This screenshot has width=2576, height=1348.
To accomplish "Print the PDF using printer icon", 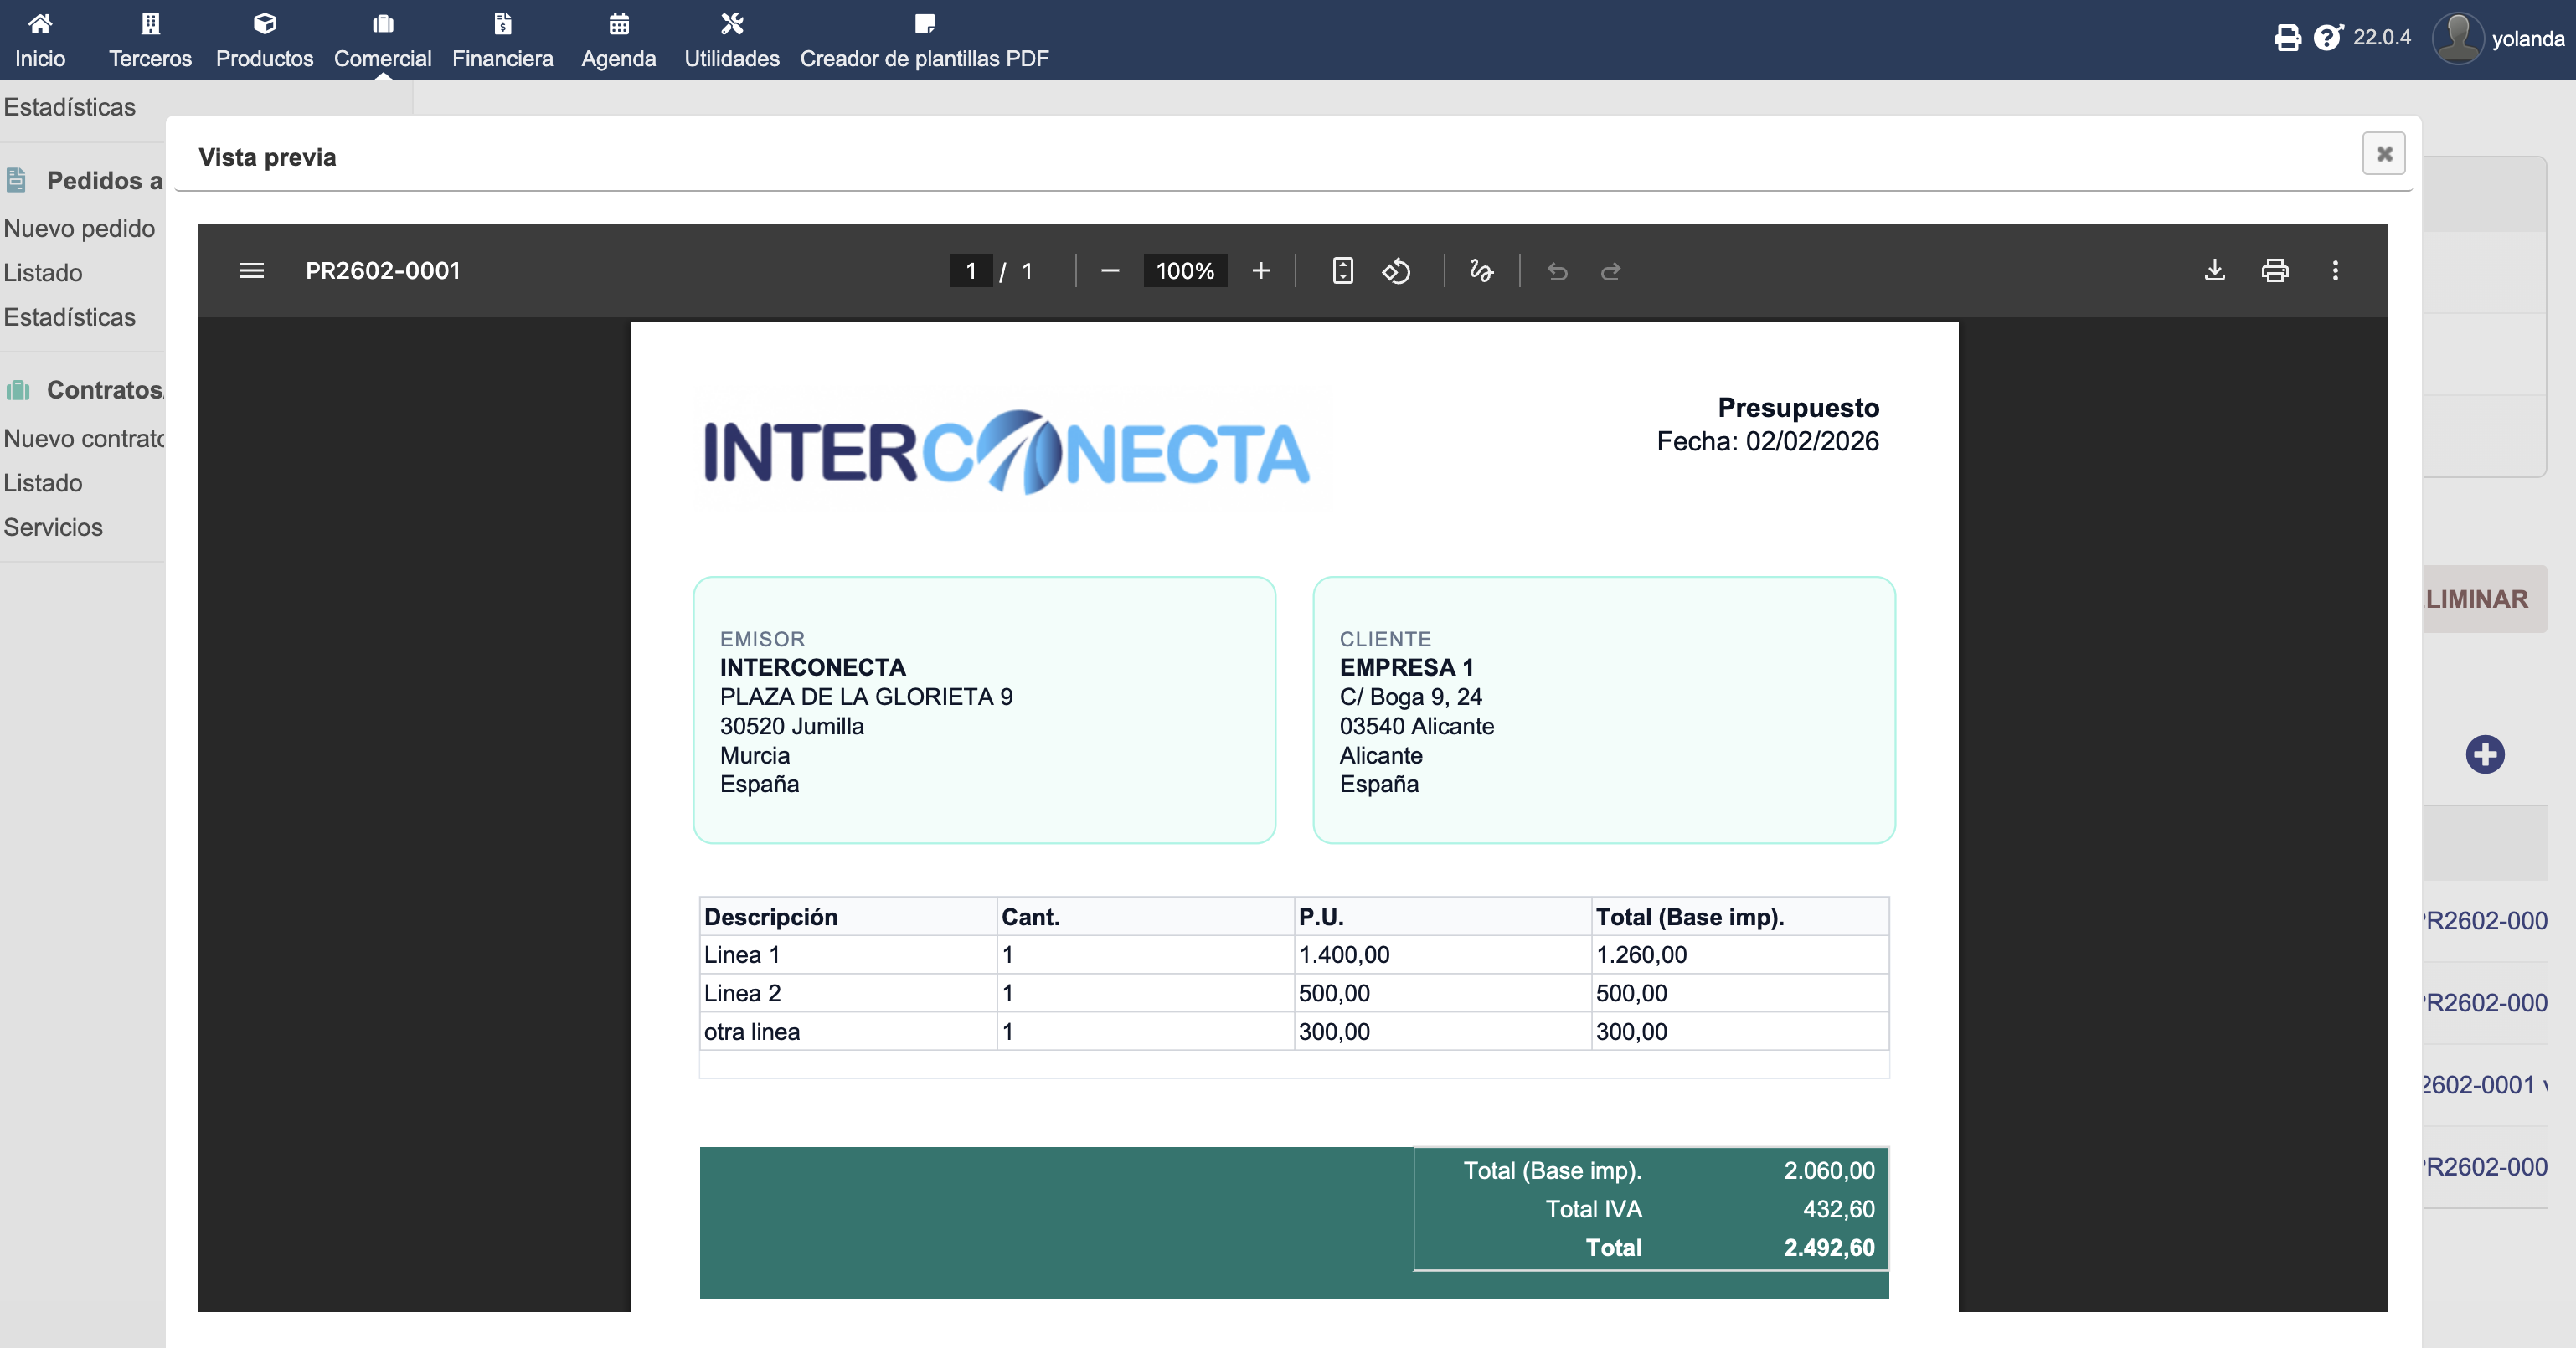I will pos(2274,270).
